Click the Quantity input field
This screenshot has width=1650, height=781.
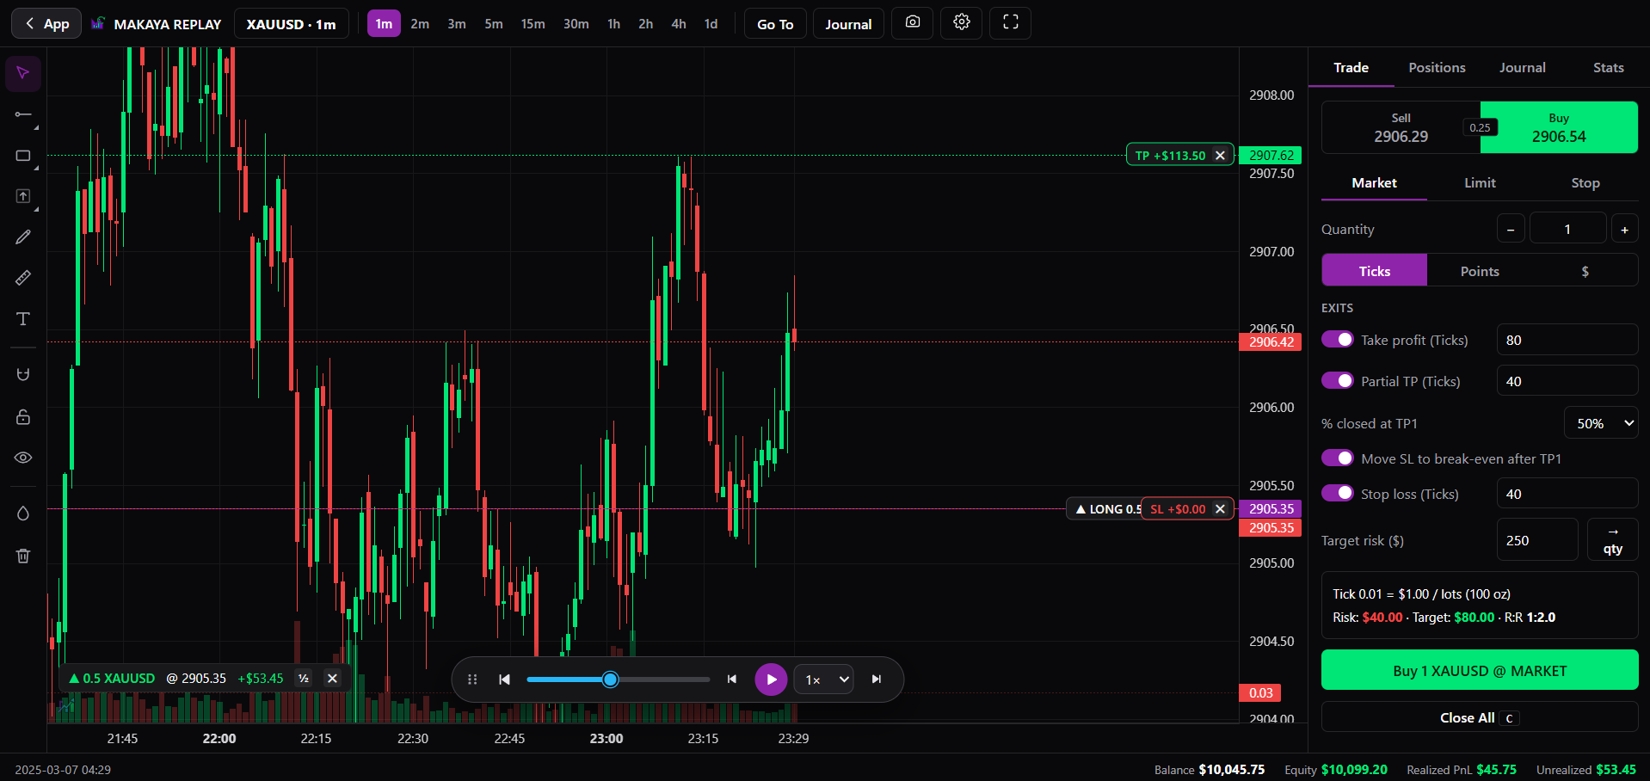[x=1567, y=230]
